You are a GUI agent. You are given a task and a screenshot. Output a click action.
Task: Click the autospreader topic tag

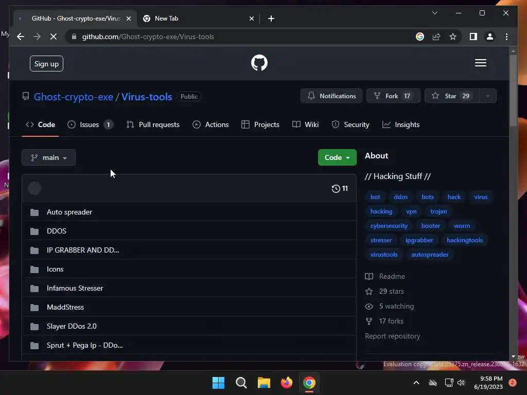point(430,255)
